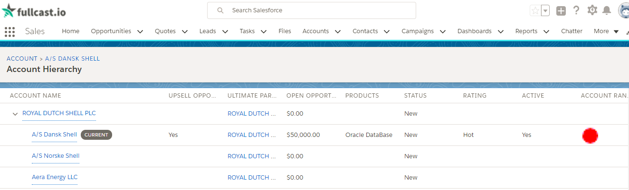Click the red account ranking circle
This screenshot has width=629, height=190.
(x=590, y=136)
